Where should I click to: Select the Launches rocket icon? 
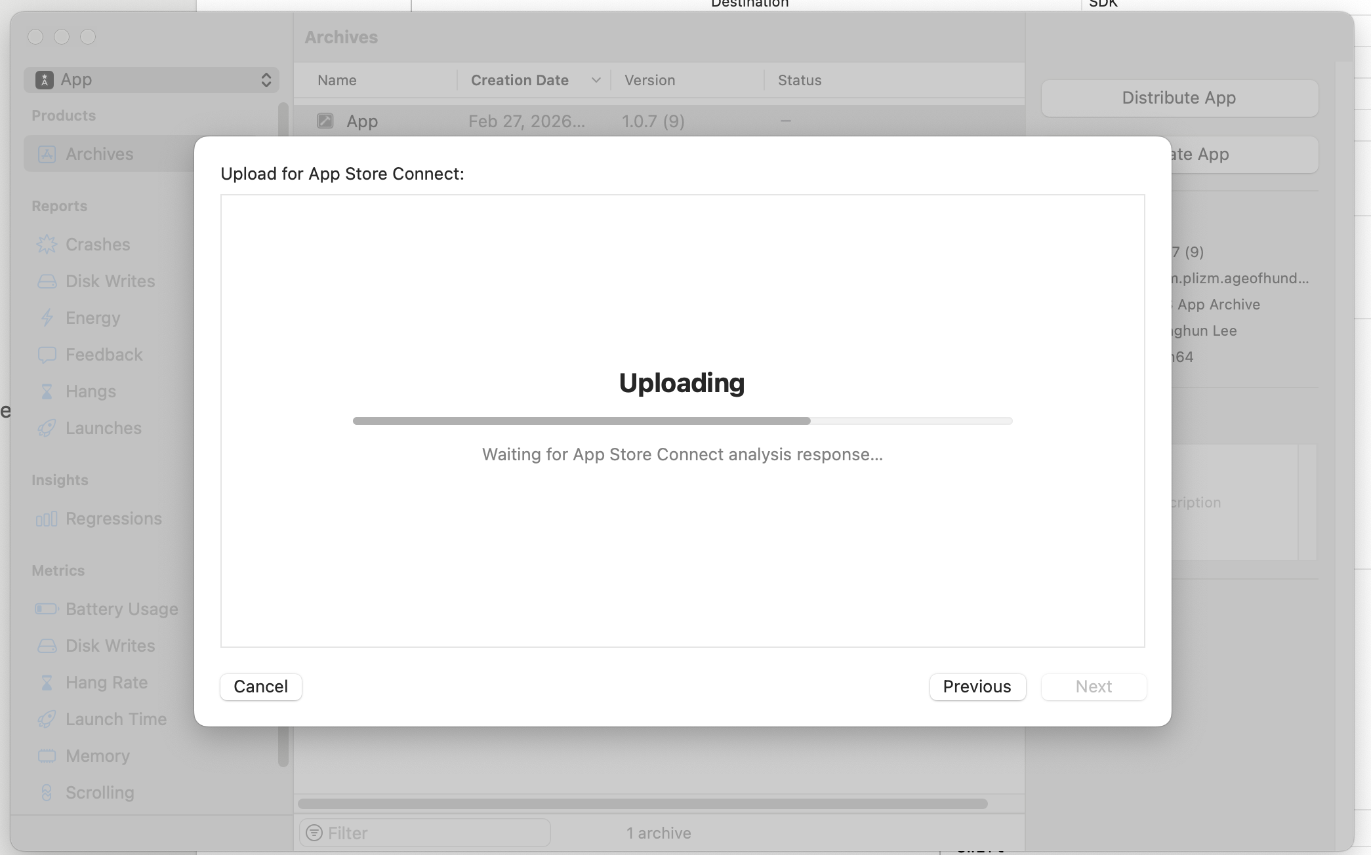click(x=47, y=428)
